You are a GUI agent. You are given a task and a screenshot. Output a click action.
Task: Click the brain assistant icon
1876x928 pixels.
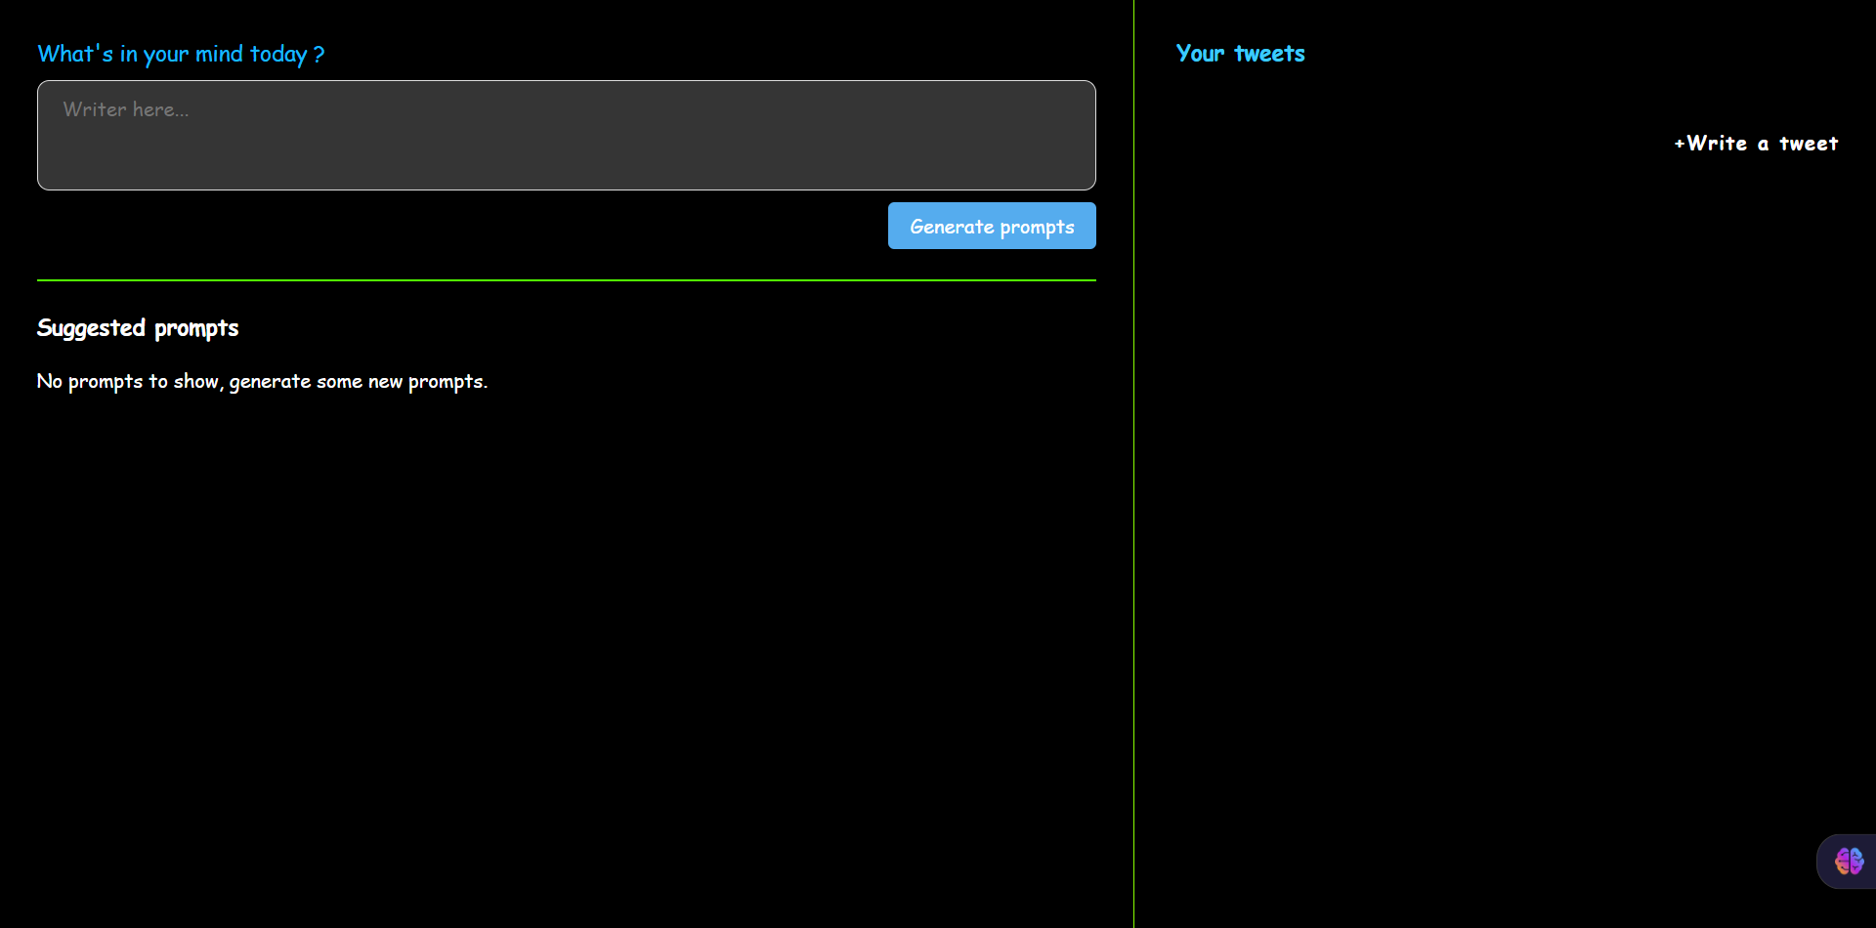[x=1849, y=862]
